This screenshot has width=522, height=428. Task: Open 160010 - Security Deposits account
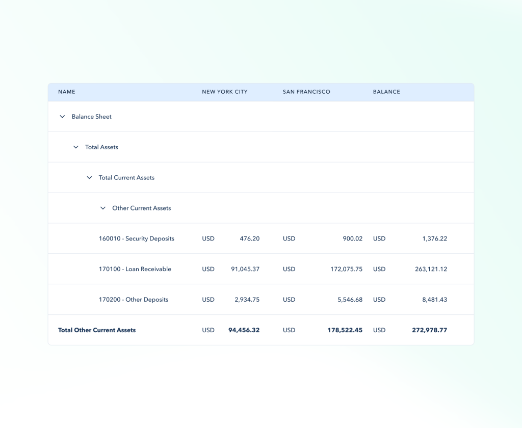point(137,238)
